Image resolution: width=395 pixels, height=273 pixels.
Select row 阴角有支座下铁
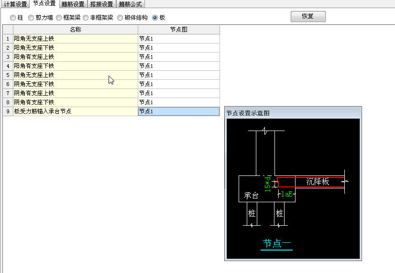pos(76,102)
